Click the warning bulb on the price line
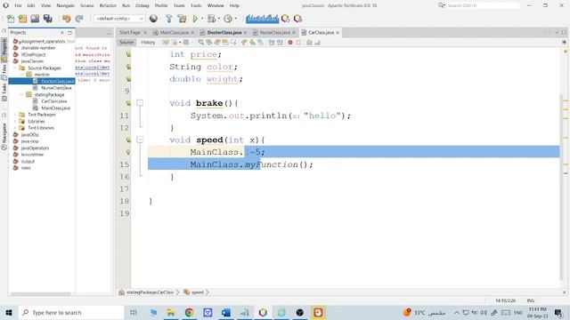The height and width of the screenshot is (320, 570). click(x=128, y=54)
